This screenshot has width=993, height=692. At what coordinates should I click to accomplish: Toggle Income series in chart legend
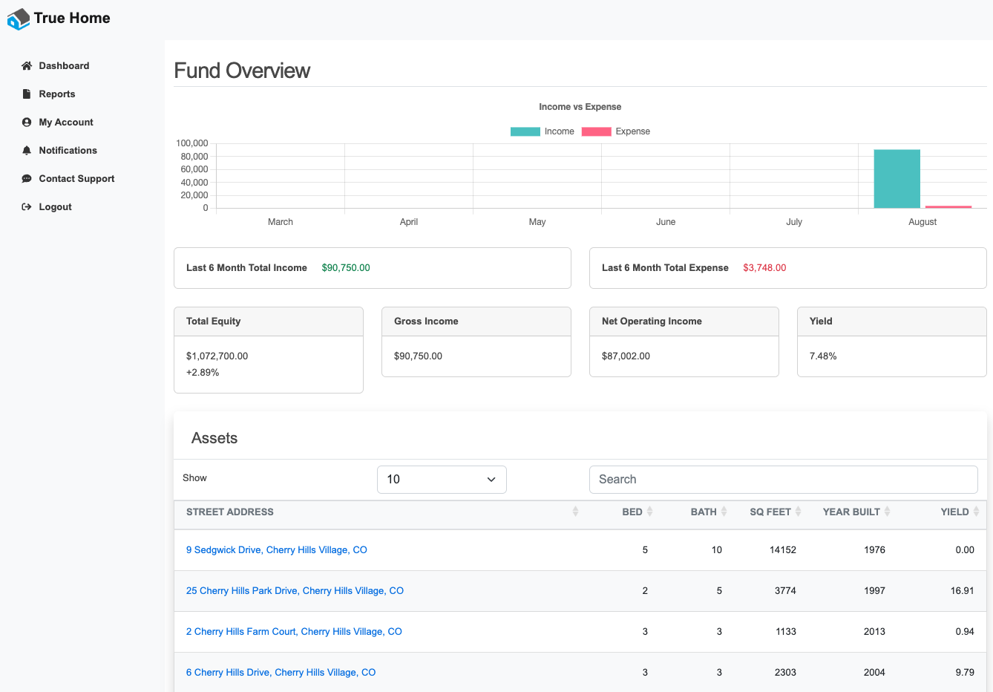click(x=543, y=131)
